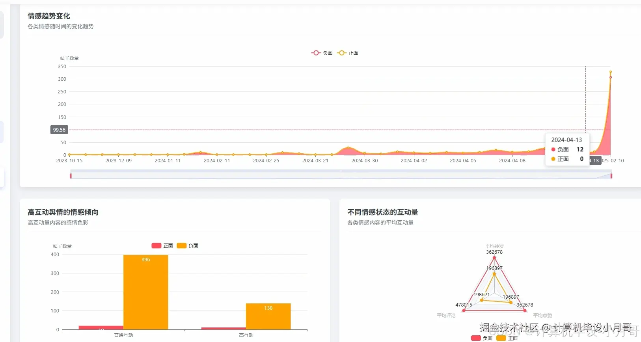Click the 平均点赞 radar axis label
This screenshot has height=342, width=641.
tap(542, 315)
